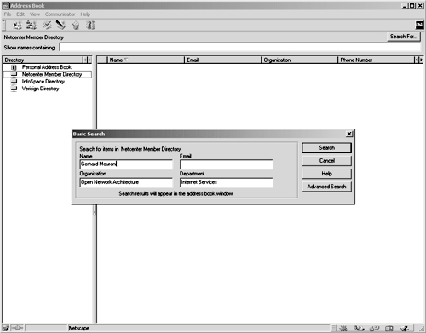
Task: Open the Communicator menu
Action: [60, 14]
